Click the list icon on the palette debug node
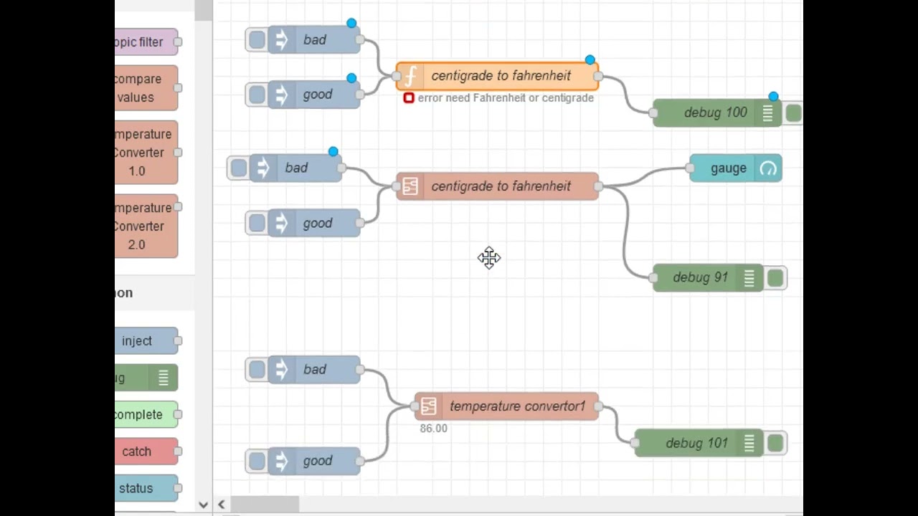The width and height of the screenshot is (918, 516). click(x=164, y=378)
